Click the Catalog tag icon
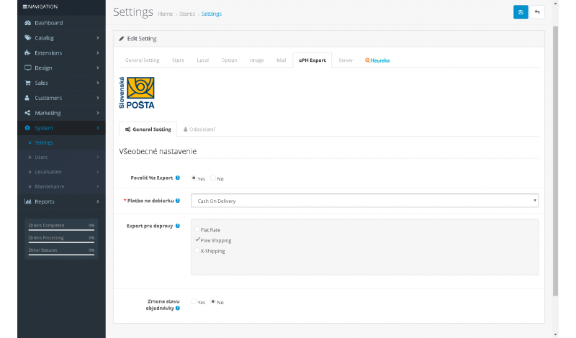This screenshot has width=576, height=338. (27, 38)
